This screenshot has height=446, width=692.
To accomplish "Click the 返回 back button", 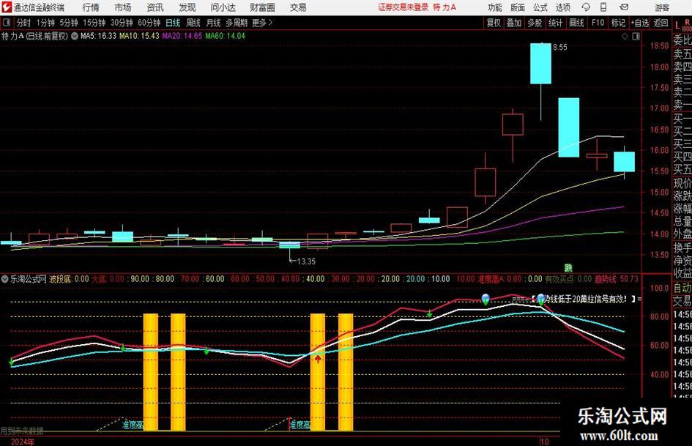I will click(661, 23).
